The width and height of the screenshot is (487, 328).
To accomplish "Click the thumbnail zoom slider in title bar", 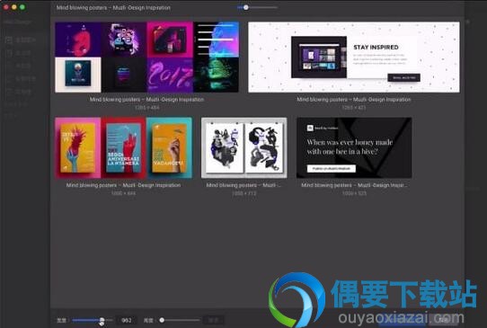I will [257, 7].
